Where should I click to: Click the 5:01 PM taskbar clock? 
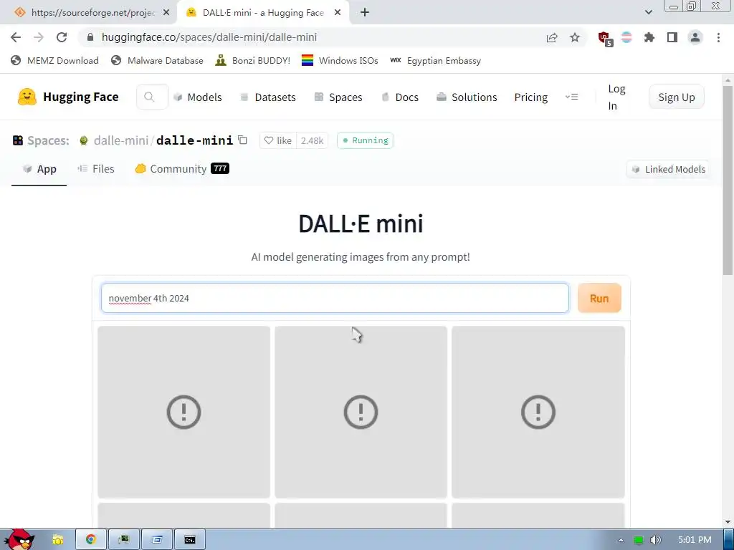[695, 540]
